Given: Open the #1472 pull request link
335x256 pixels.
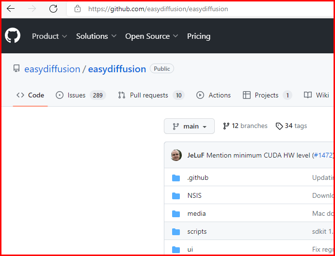Looking at the screenshot, I should [323, 155].
